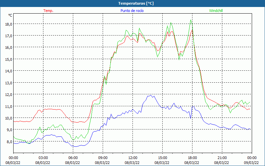Click the 18,0 y-axis value

(9, 24)
